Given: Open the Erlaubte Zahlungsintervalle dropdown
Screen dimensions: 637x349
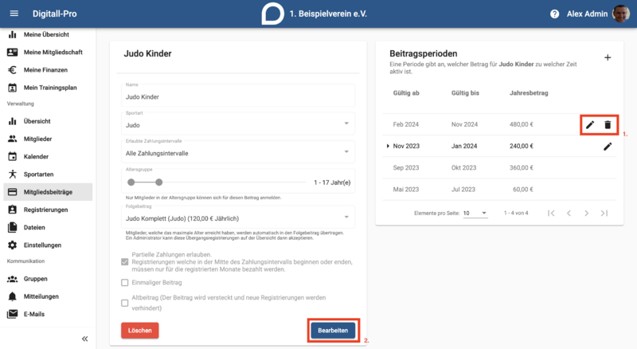Looking at the screenshot, I should coord(237,151).
